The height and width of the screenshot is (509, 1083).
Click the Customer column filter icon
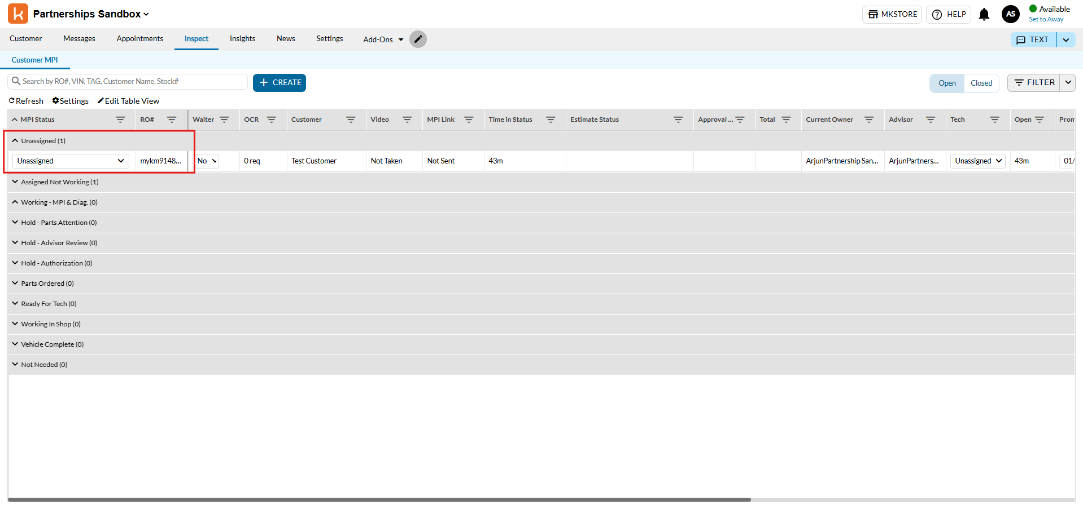[351, 119]
